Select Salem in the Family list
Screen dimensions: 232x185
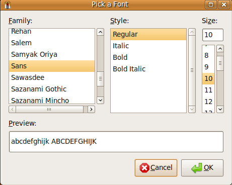(x=52, y=43)
